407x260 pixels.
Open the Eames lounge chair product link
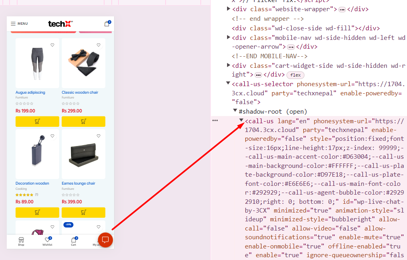pyautogui.click(x=78, y=183)
